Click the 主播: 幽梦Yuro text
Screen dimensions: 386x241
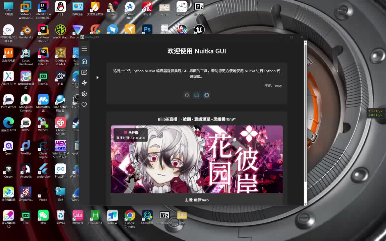coord(197,200)
